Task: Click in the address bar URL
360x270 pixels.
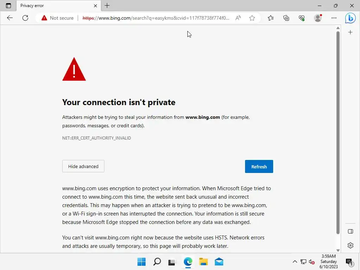Action: (x=156, y=18)
